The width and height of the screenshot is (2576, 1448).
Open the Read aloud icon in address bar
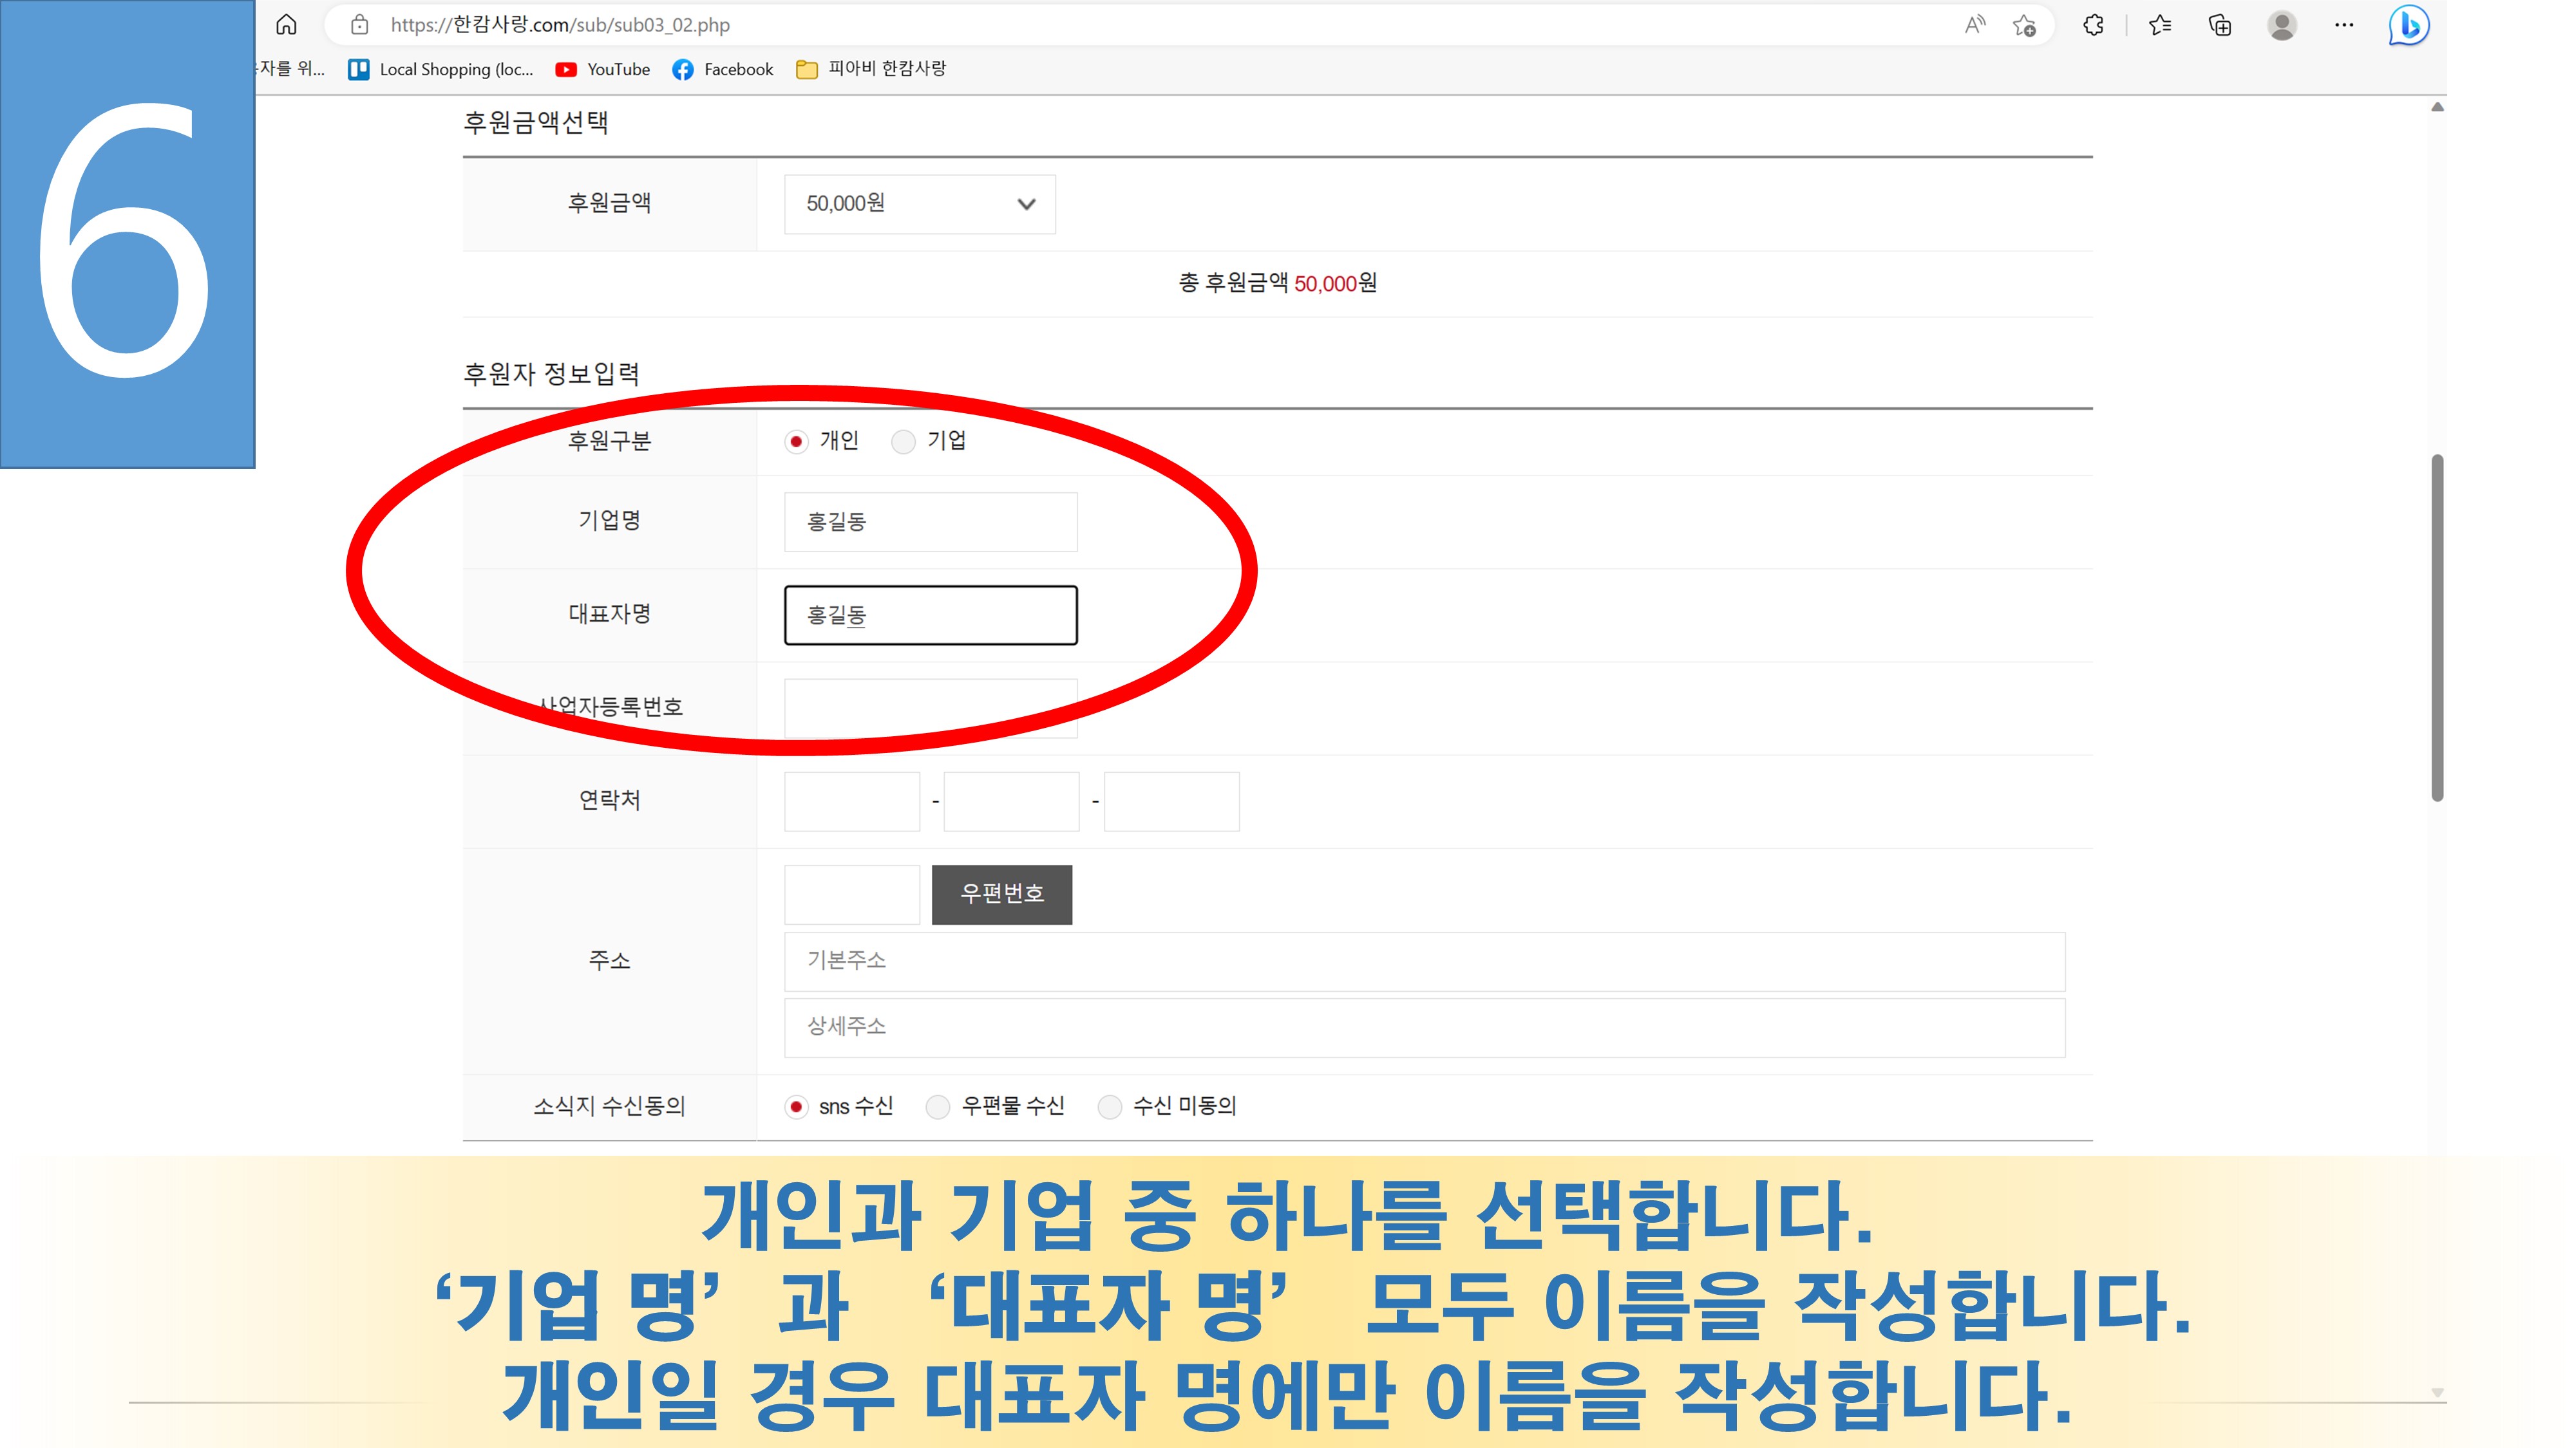tap(1974, 25)
